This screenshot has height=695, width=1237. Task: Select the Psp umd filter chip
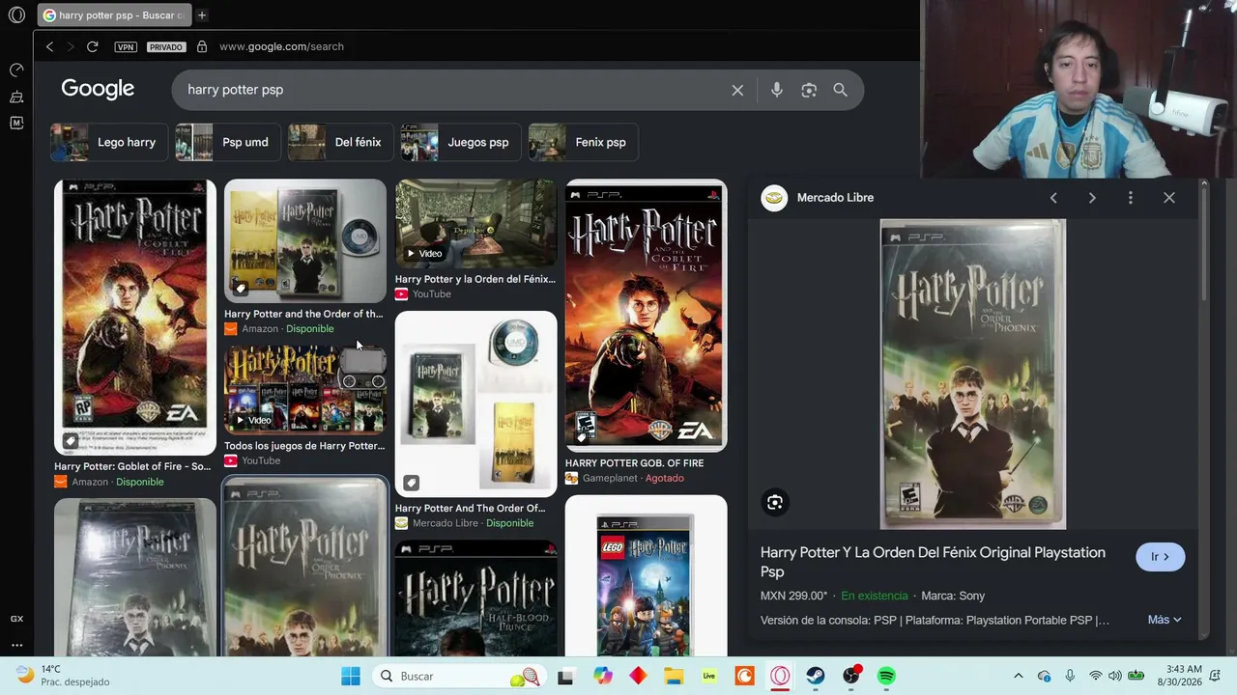pyautogui.click(x=228, y=142)
